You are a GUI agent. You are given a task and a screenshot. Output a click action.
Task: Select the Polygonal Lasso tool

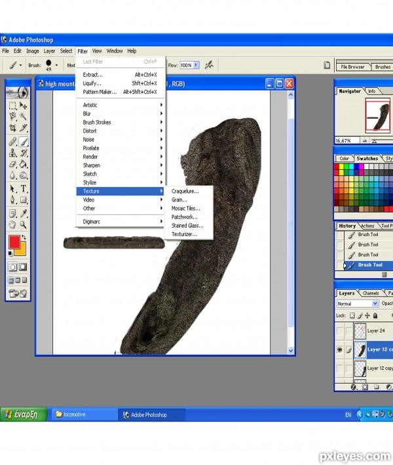point(12,116)
